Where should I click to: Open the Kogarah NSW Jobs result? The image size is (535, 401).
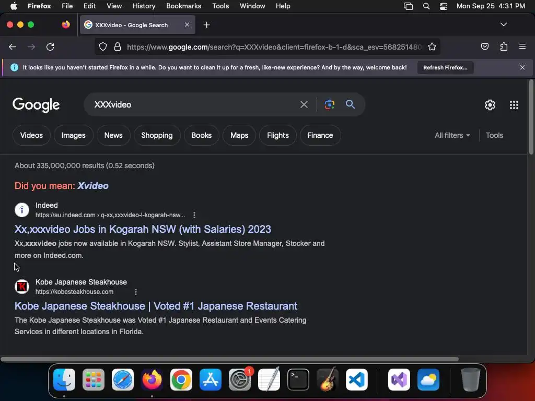tap(143, 229)
